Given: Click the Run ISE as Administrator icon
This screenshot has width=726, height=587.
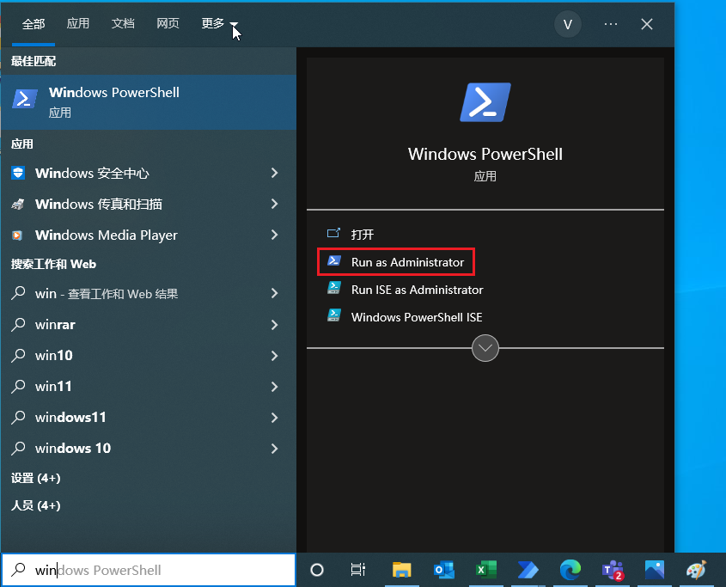Looking at the screenshot, I should (x=334, y=288).
